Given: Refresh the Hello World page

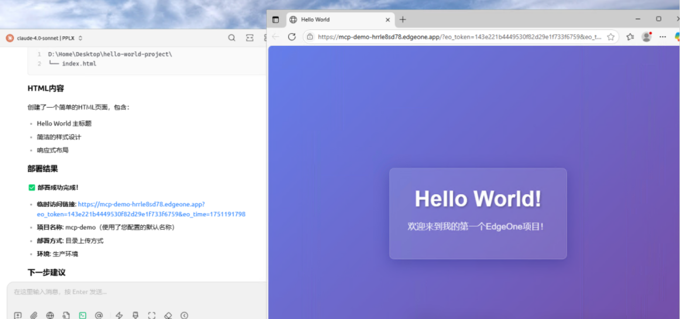Looking at the screenshot, I should 291,37.
